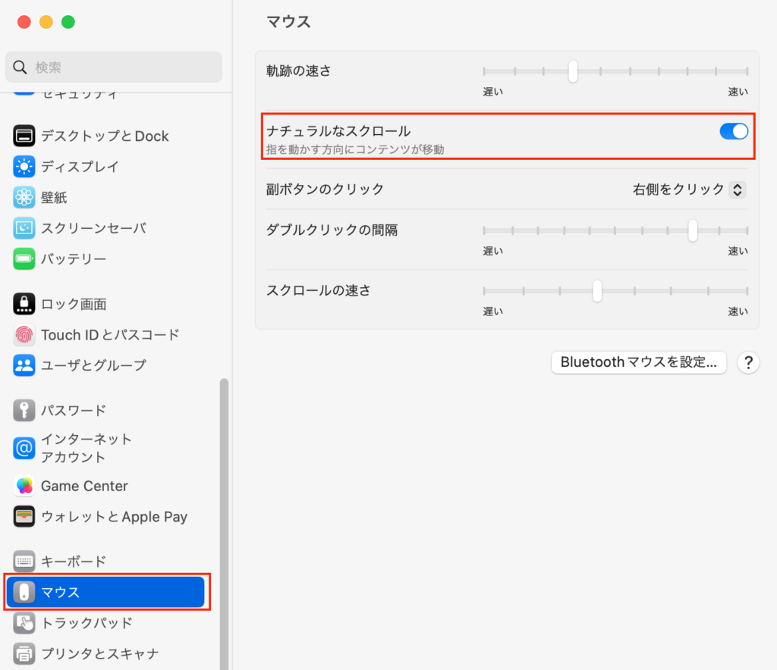Screen dimensions: 777x670
Task: Click the トラックパッド hand icon
Action: [24, 623]
